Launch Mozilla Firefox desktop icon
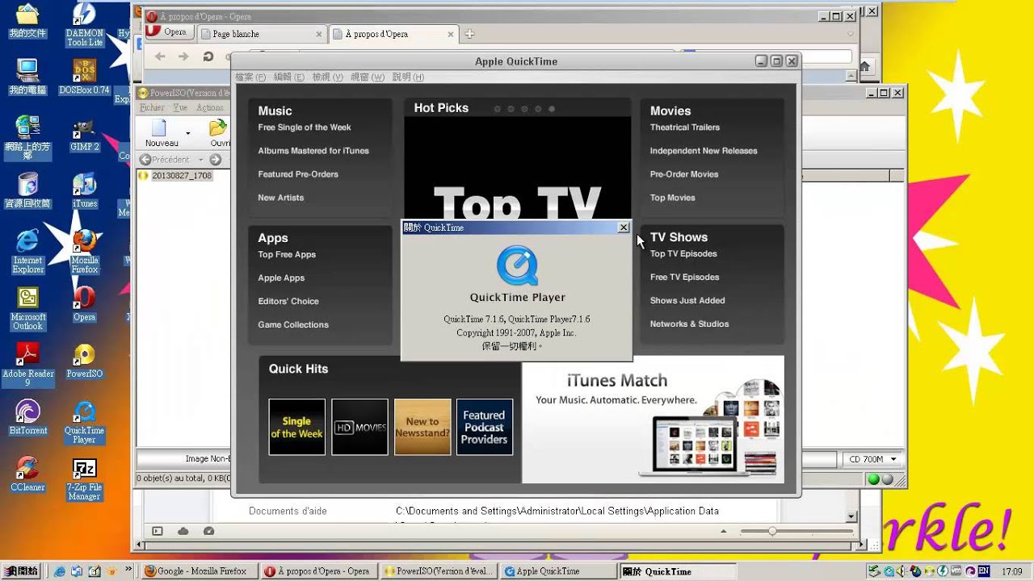Screen dimensions: 1034x581 click(84, 250)
